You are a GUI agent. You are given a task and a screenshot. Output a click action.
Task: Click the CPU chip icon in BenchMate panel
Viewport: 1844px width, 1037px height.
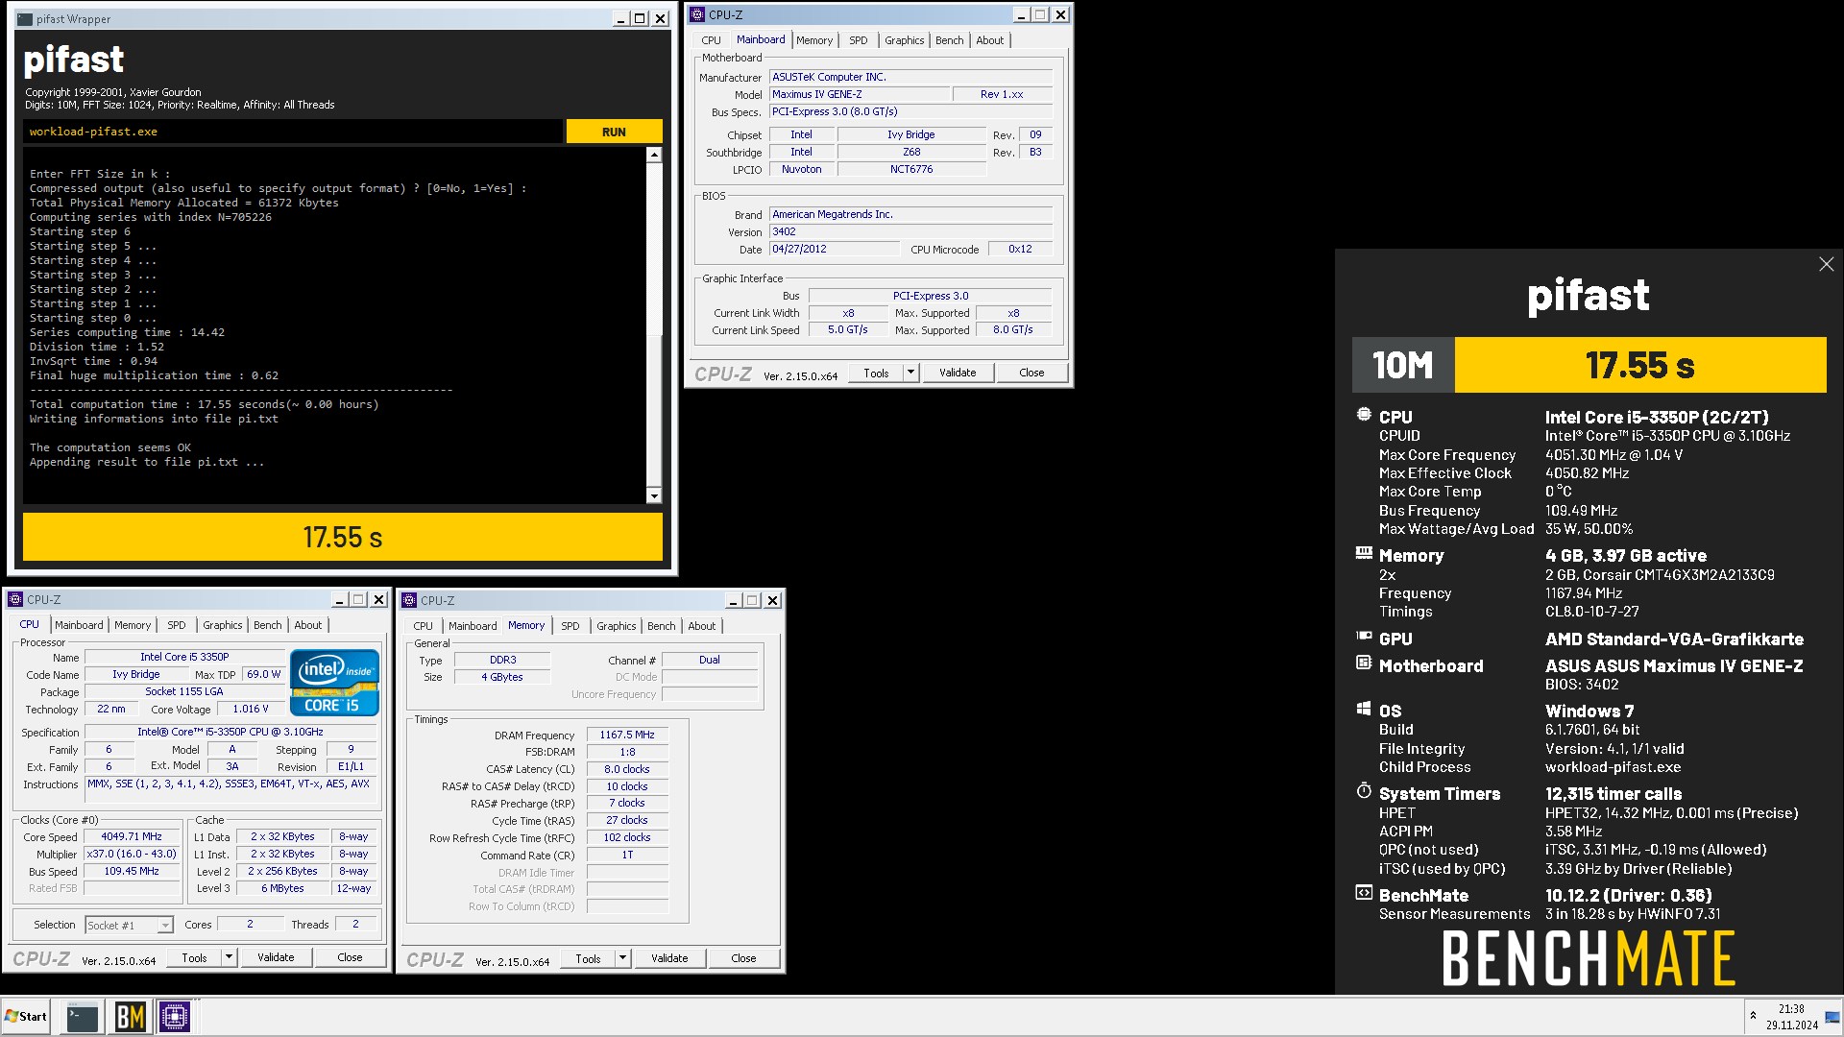[x=1364, y=415]
